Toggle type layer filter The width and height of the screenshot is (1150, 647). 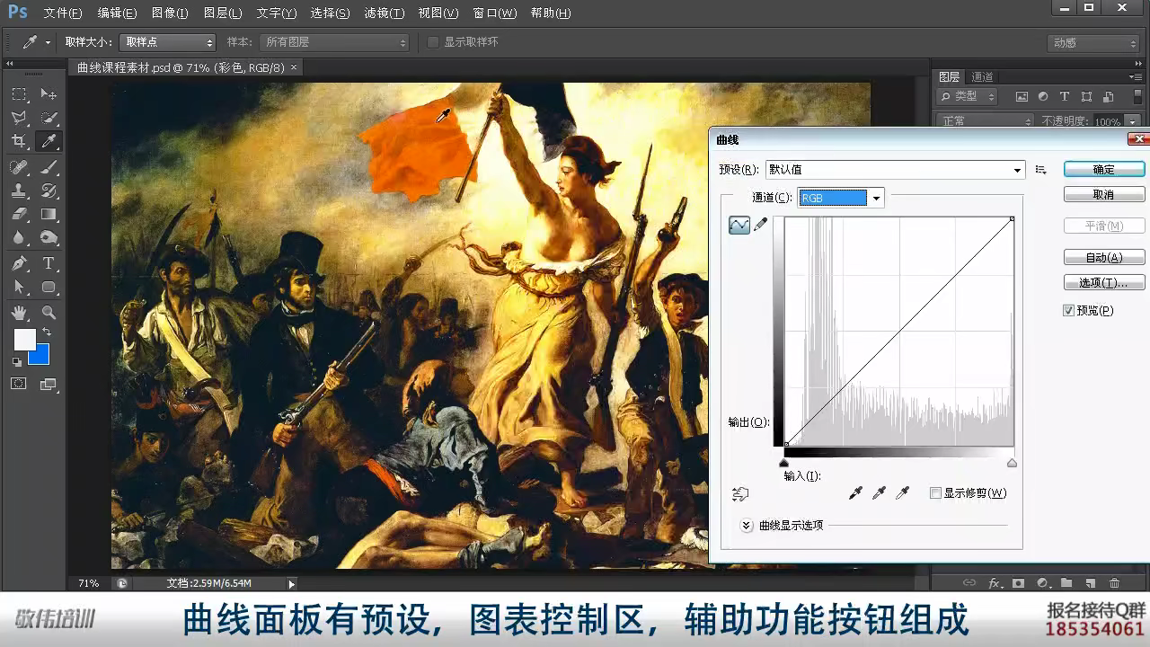(x=1065, y=96)
